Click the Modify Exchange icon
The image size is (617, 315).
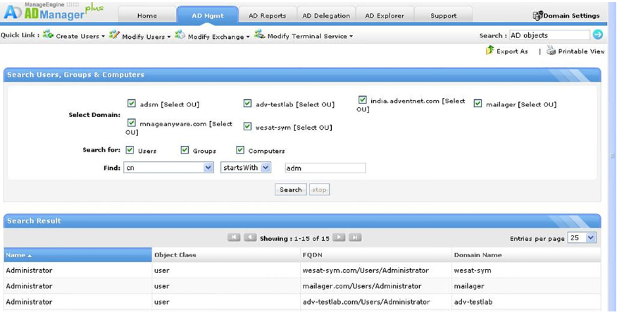point(180,35)
